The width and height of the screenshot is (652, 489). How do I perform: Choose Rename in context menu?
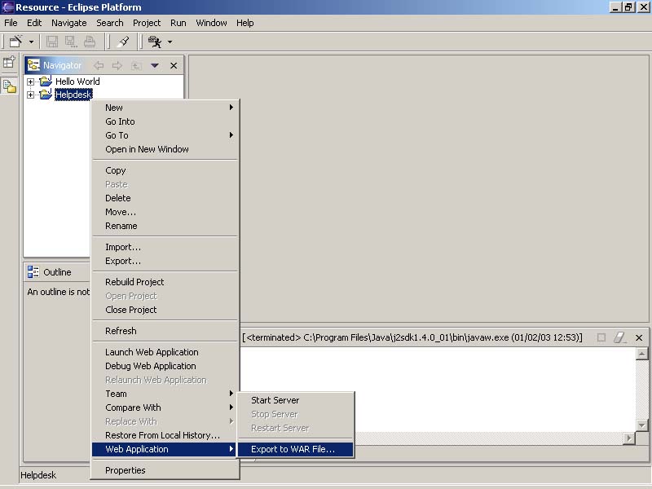[165, 227]
